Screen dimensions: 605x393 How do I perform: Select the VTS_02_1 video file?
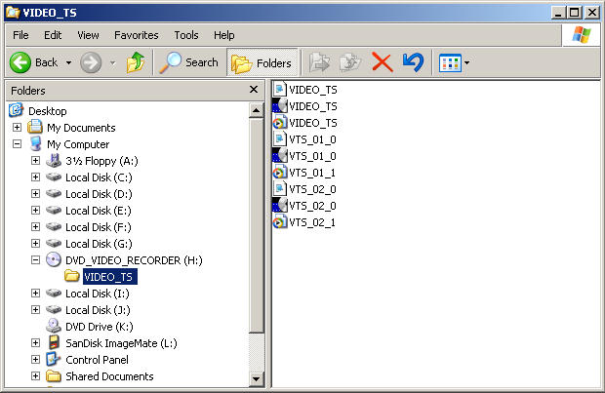point(304,222)
